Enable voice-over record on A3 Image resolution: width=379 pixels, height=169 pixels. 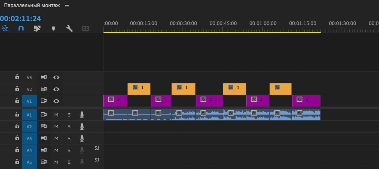82,138
